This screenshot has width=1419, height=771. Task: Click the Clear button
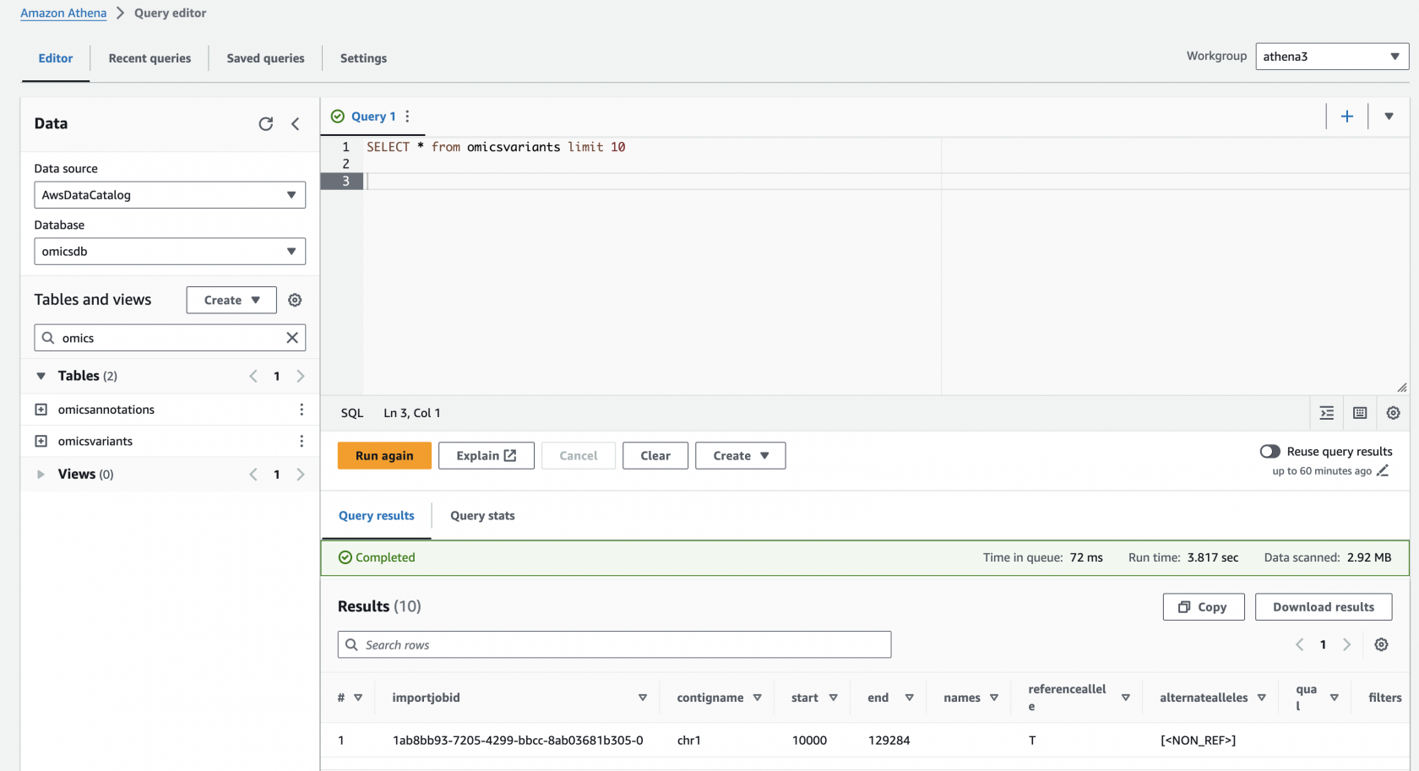(x=655, y=456)
